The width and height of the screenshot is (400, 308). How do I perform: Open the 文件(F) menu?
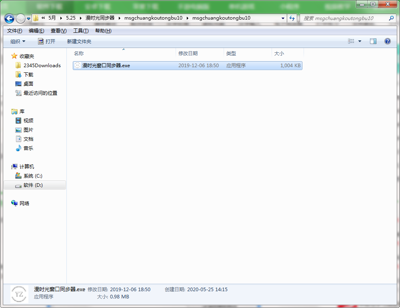point(14,31)
